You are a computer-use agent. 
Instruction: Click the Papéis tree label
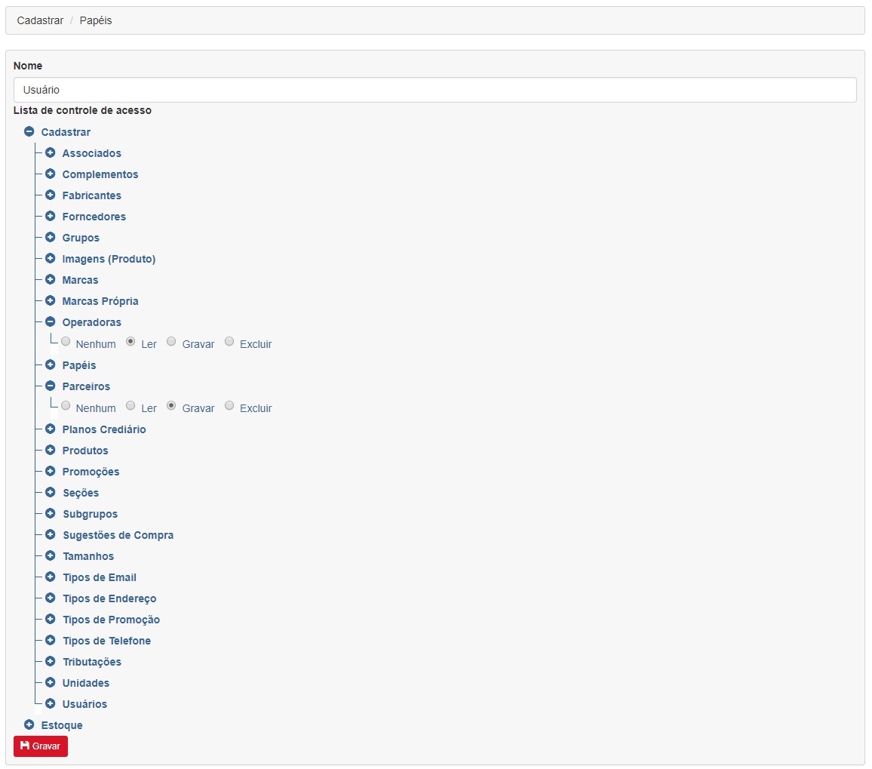click(x=79, y=365)
